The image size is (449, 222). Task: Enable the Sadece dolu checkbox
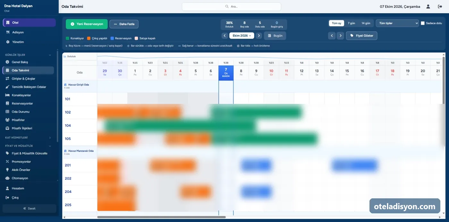tap(423, 23)
